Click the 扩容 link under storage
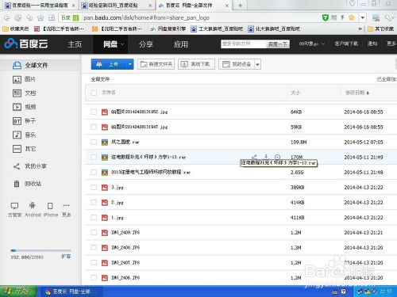This screenshot has width=397, height=297. pyautogui.click(x=66, y=256)
